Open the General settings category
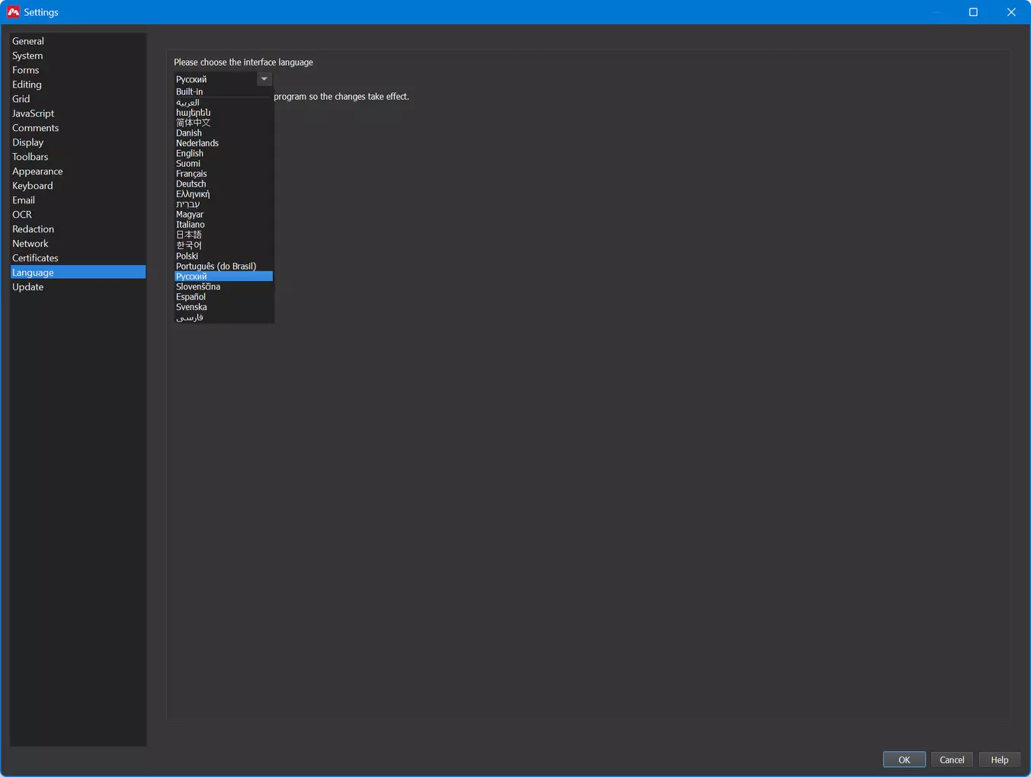This screenshot has width=1031, height=777. (28, 41)
